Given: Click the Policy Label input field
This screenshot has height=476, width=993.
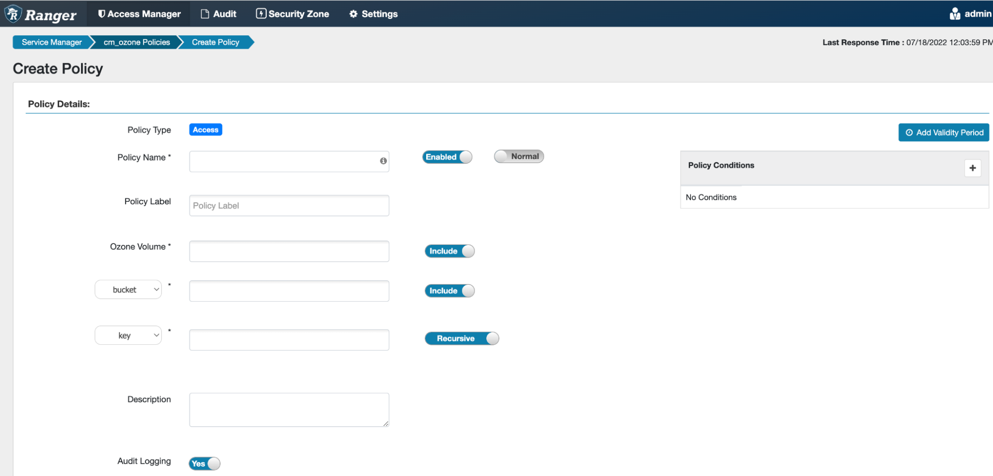Looking at the screenshot, I should [x=289, y=206].
